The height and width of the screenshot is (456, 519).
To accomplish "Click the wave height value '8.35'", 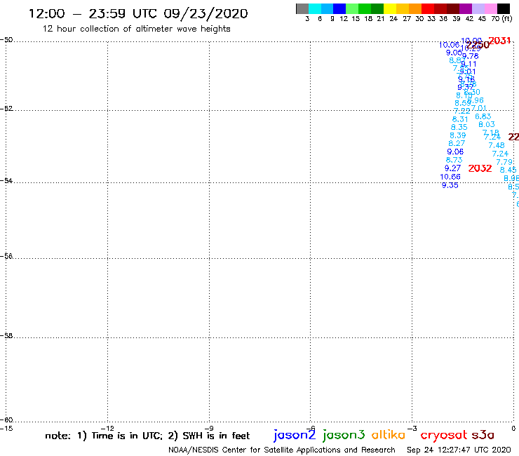I will pyautogui.click(x=459, y=127).
